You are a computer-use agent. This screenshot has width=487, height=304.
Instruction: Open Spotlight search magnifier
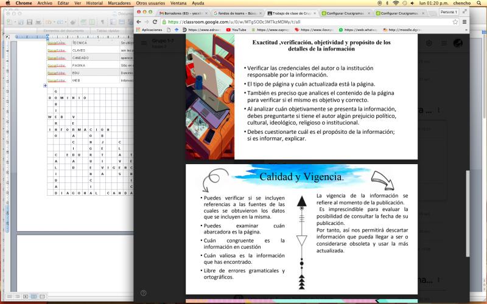click(479, 3)
